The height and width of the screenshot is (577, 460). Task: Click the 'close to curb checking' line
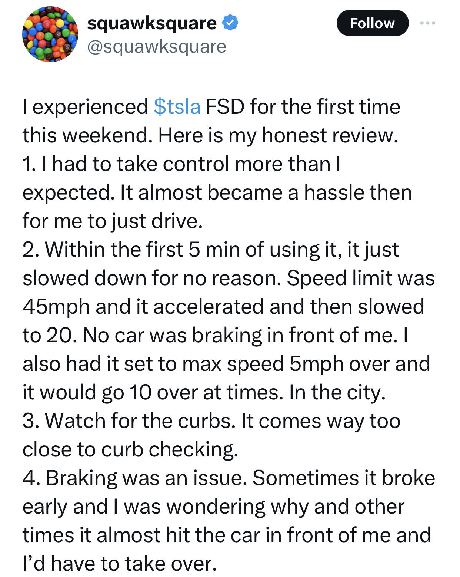tap(130, 449)
